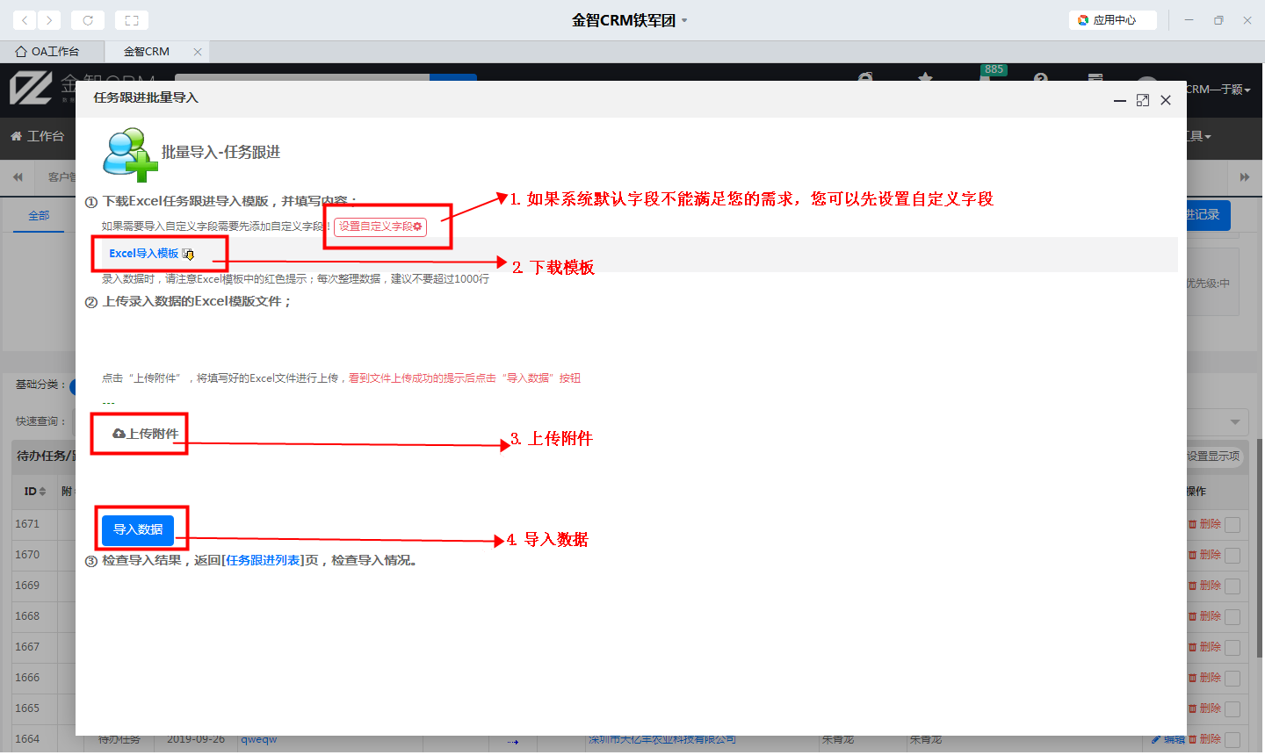Delete row 1671 with 删除 trash icon

(1204, 524)
